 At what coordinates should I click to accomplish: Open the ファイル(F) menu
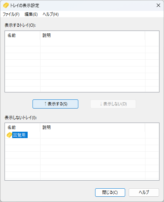tap(11, 14)
